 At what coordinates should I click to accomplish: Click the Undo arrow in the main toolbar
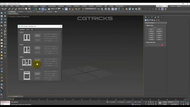(2, 9)
